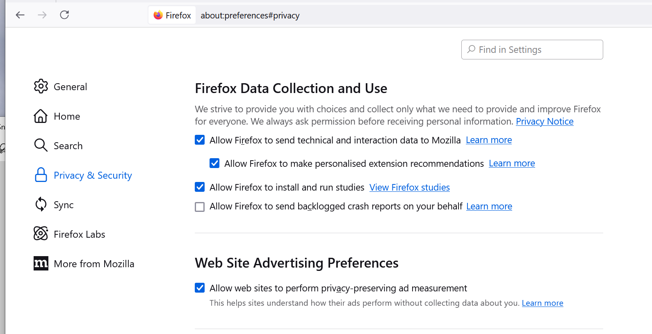Click the forward navigation arrow
Image resolution: width=652 pixels, height=334 pixels.
pos(42,15)
